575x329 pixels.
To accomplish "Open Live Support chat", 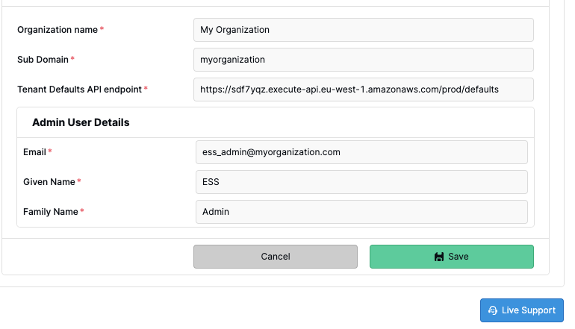I will (x=522, y=310).
